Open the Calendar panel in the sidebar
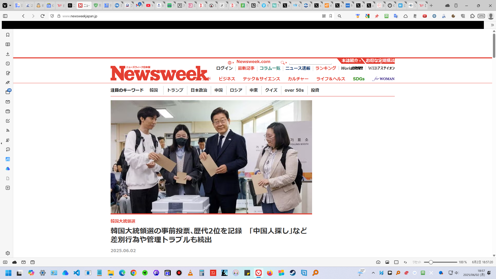 (8, 111)
